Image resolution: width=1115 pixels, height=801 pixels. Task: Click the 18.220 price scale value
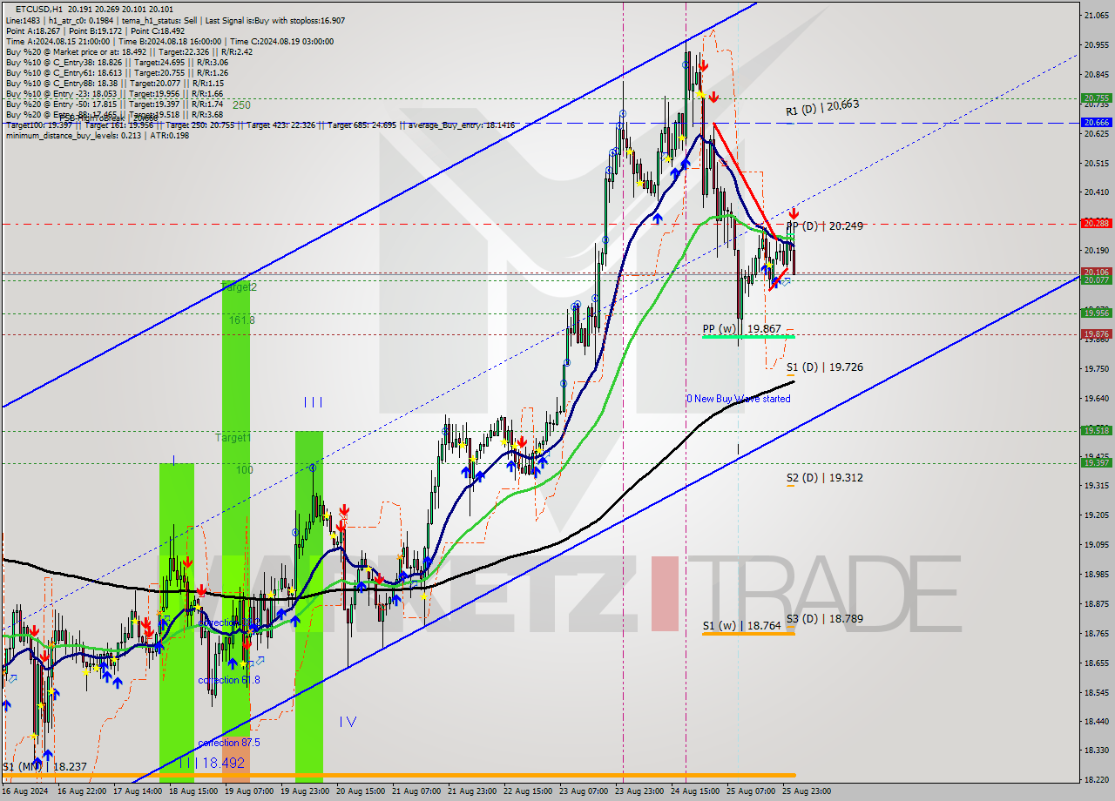1097,779
